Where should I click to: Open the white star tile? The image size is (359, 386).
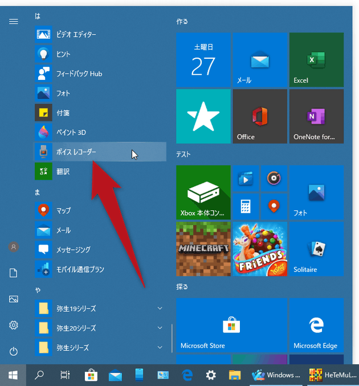tap(203, 116)
